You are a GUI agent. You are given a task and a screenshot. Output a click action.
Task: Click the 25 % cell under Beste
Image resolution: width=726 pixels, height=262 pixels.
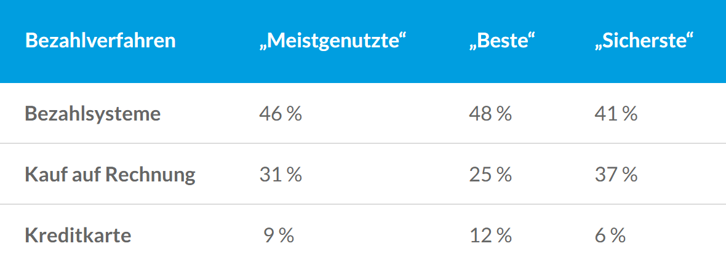point(490,175)
